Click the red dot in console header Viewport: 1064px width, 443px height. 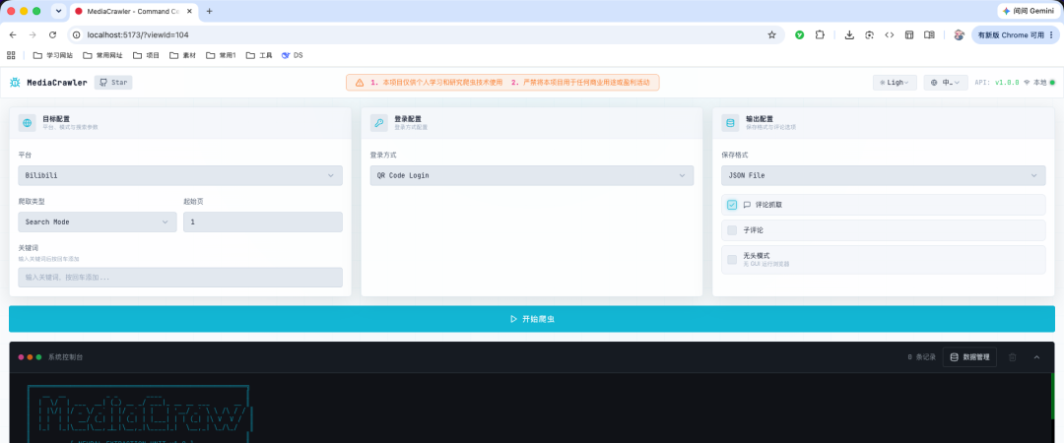(21, 356)
